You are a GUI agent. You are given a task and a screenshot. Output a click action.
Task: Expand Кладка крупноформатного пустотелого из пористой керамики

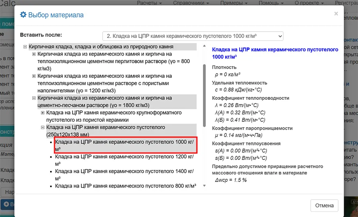43,113
